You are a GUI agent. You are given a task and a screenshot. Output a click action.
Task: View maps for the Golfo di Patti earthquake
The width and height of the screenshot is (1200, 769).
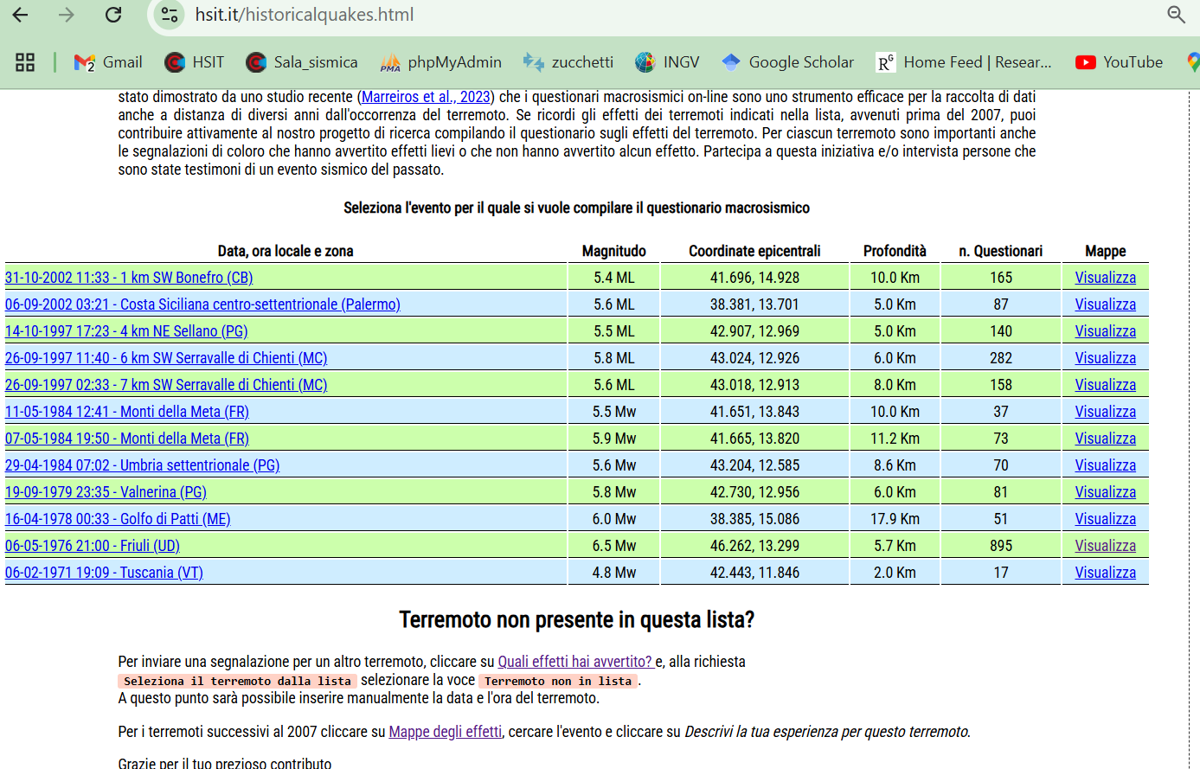pyautogui.click(x=1106, y=519)
